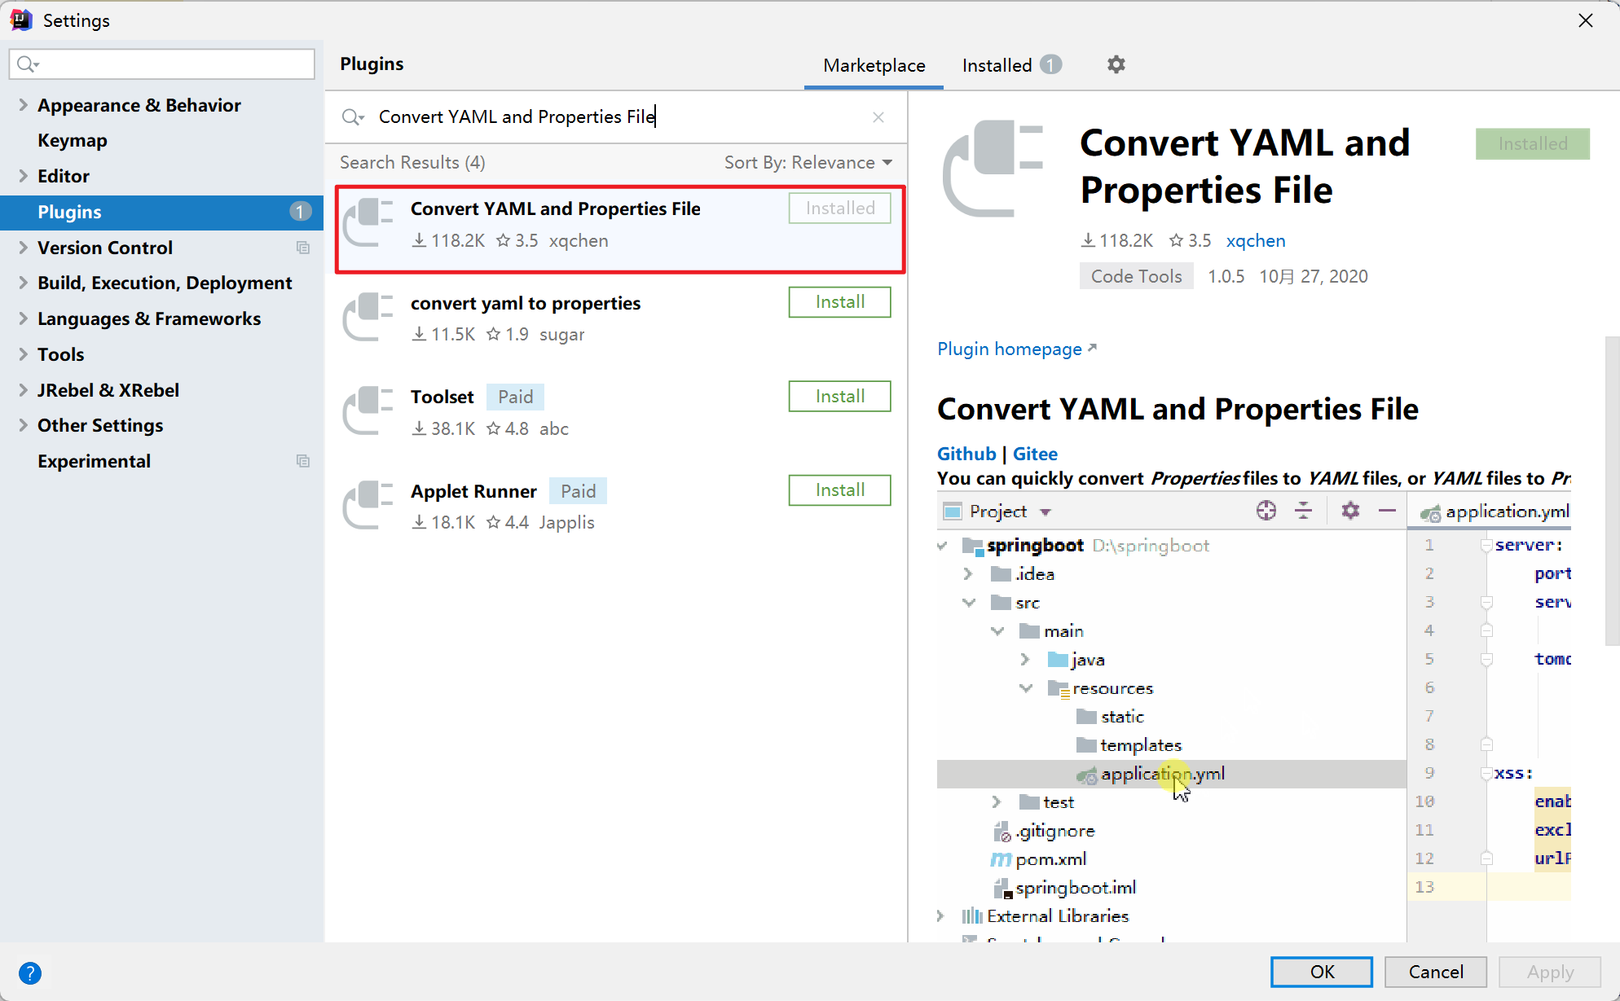
Task: Click the convert yaml to properties icon
Action: (x=368, y=317)
